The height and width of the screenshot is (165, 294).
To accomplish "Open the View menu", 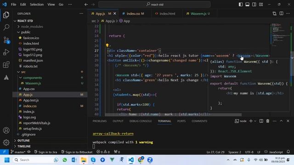I will [x=51, y=4].
